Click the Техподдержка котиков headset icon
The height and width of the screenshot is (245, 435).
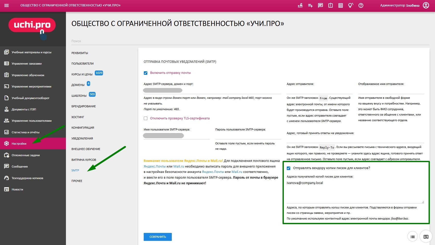(x=7, y=178)
